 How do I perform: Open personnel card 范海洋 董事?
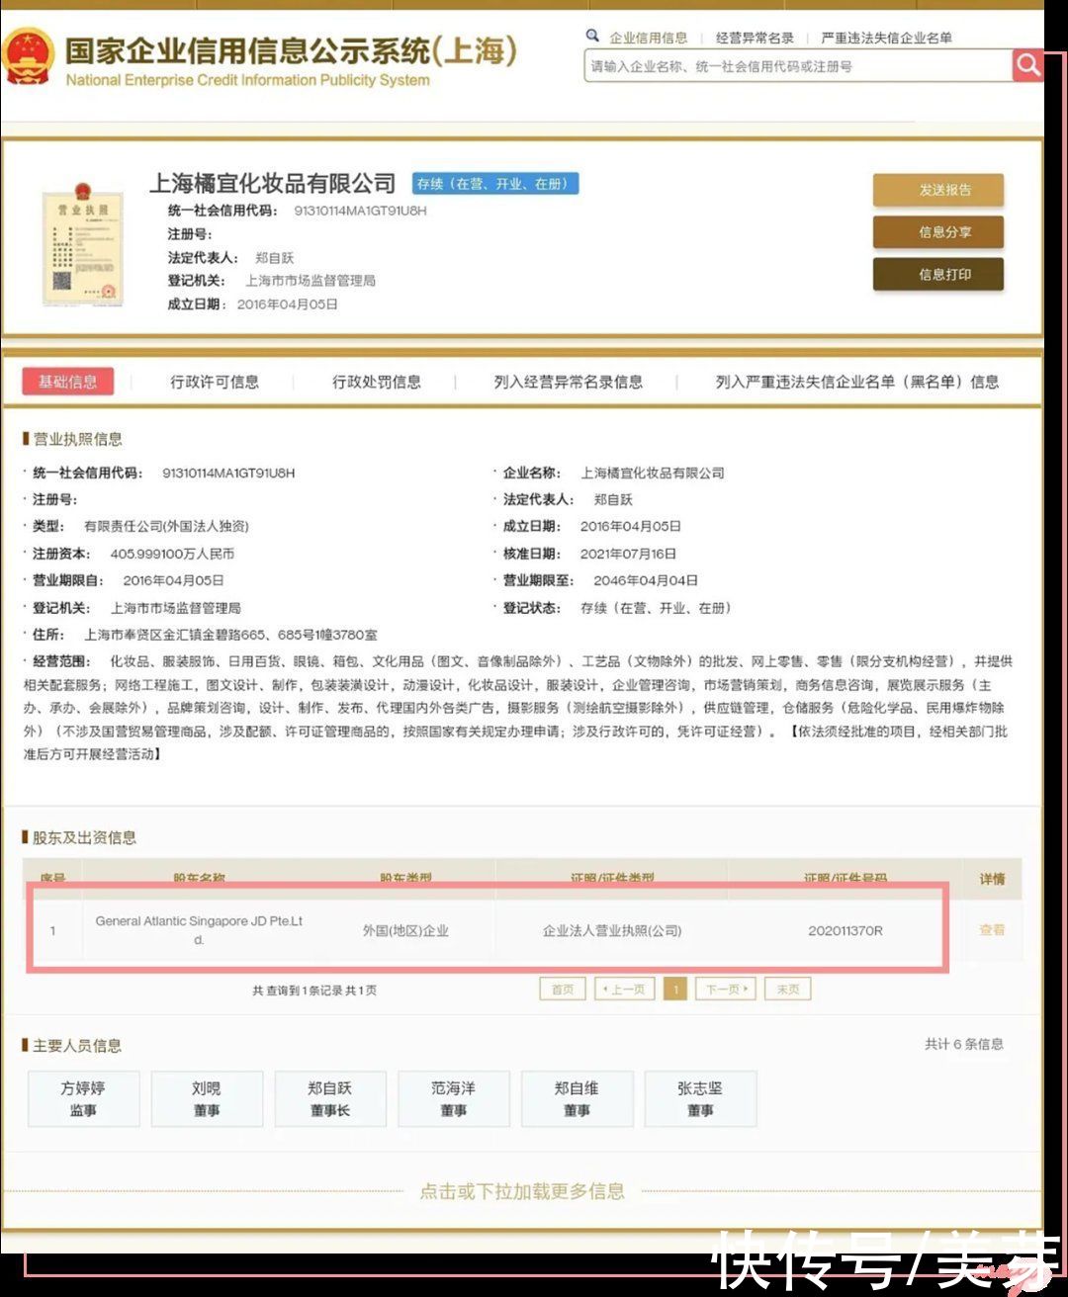454,1098
